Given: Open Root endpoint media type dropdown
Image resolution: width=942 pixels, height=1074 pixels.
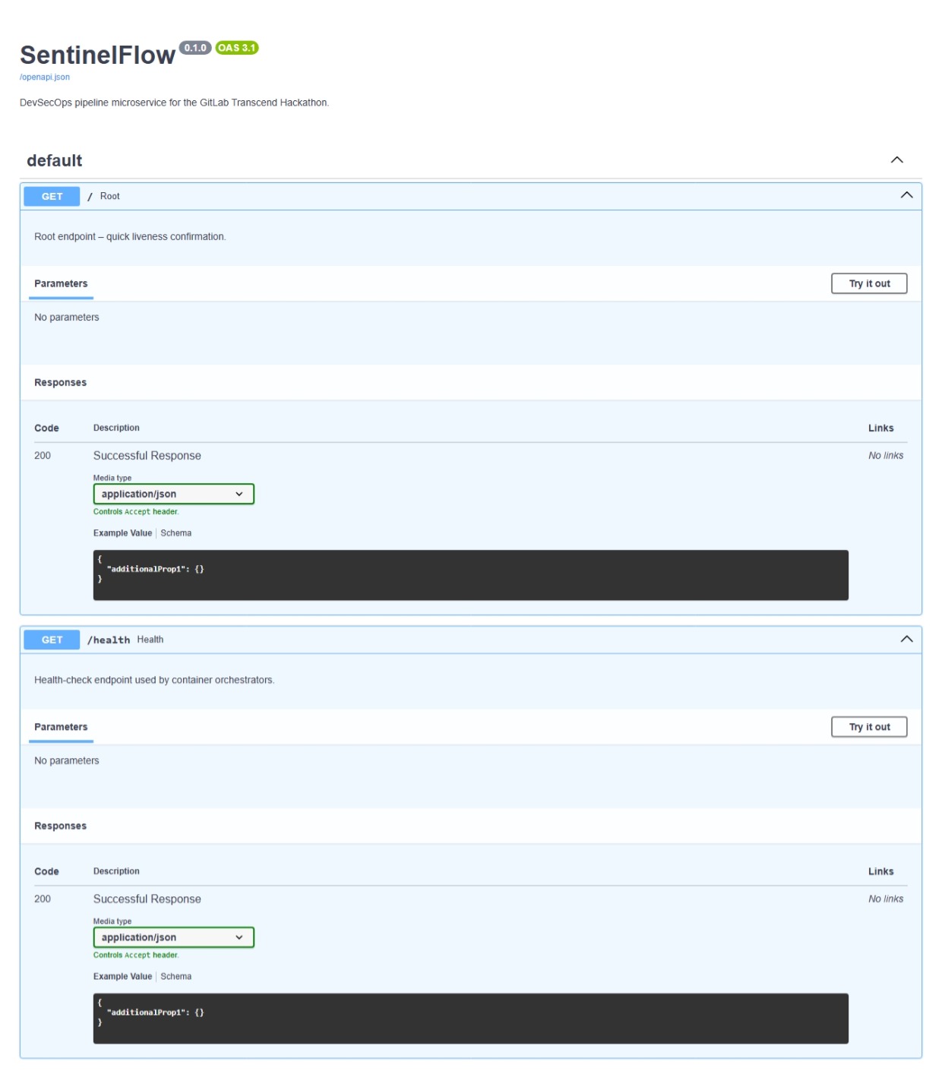Looking at the screenshot, I should [x=173, y=494].
